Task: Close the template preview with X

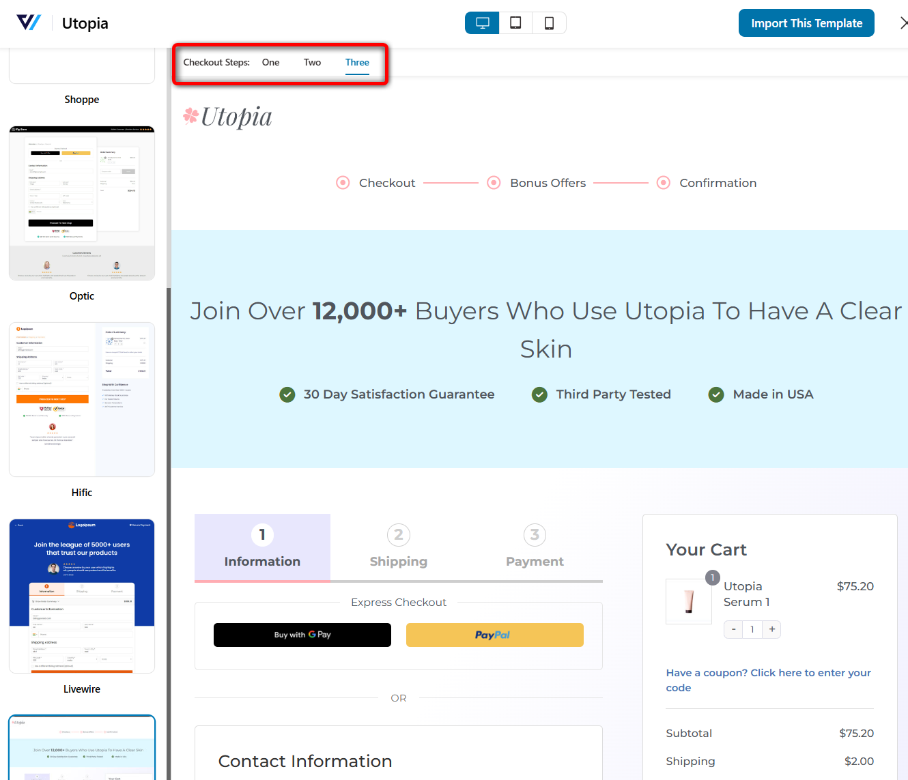Action: pos(903,23)
